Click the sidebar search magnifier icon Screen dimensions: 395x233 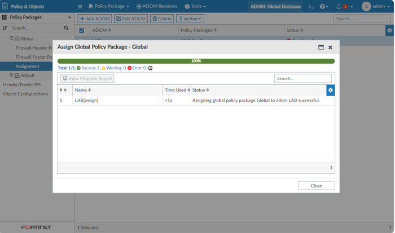point(66,28)
